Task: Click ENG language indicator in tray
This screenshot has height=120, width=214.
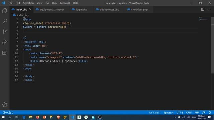Action: pos(194,117)
